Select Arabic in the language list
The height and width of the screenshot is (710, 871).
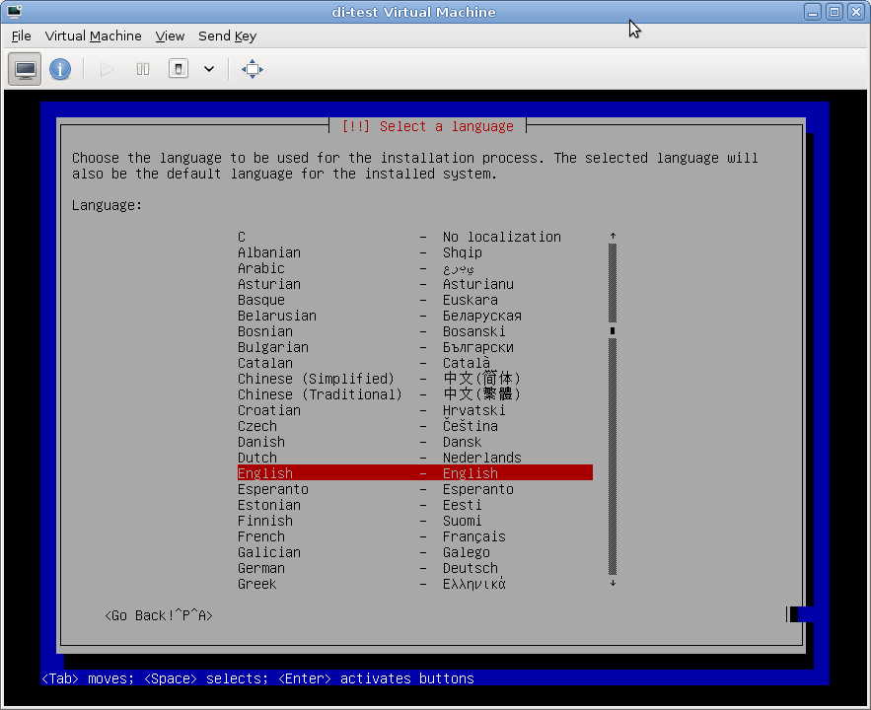(x=415, y=268)
